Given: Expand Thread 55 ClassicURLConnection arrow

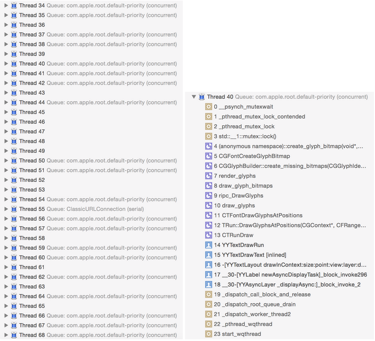Looking at the screenshot, I should 6,209.
